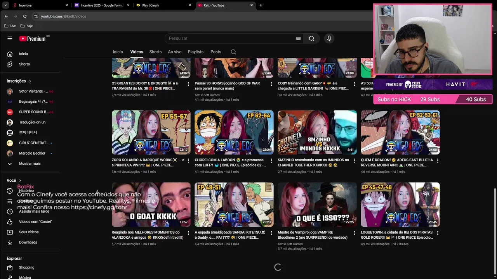Switch to Incentive 2025 Google Forms tab
This screenshot has height=279, width=497.
tap(103, 5)
